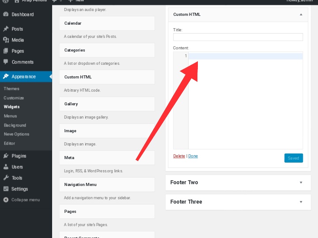Click Collapse menu text
The image size is (318, 238).
coord(26,200)
